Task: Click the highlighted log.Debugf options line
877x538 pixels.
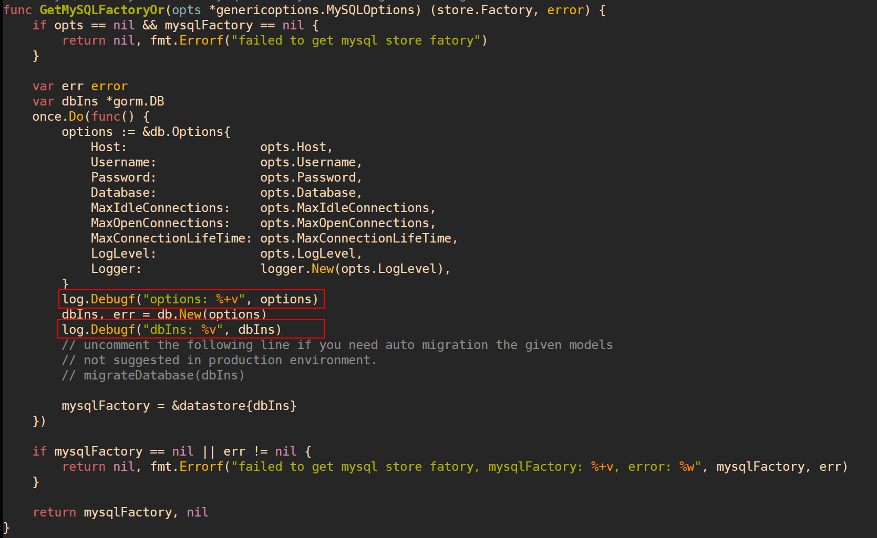Action: (x=190, y=299)
